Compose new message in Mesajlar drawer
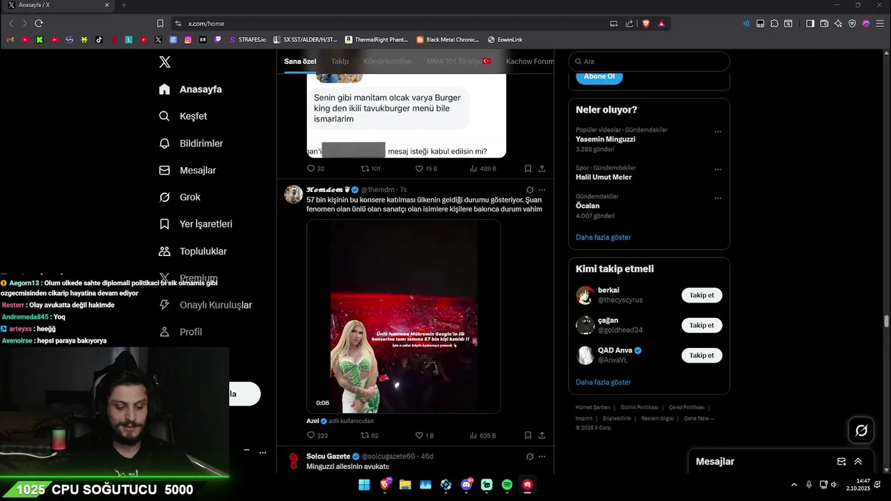The image size is (891, 501). pos(842,461)
